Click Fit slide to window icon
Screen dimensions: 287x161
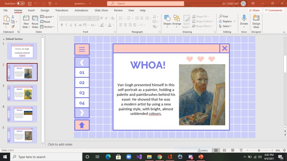point(284,150)
